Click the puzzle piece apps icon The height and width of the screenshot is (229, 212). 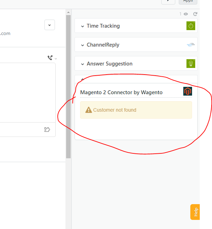[x=47, y=130]
